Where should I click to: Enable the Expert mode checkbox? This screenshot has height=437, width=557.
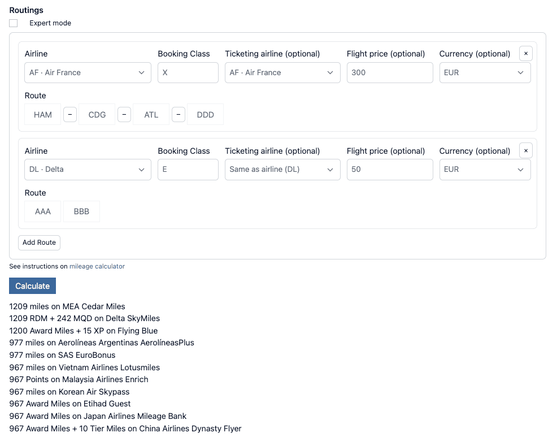click(14, 23)
